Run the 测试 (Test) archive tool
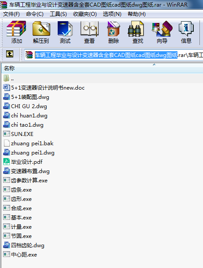This screenshot has height=268, width=203. (x=65, y=32)
